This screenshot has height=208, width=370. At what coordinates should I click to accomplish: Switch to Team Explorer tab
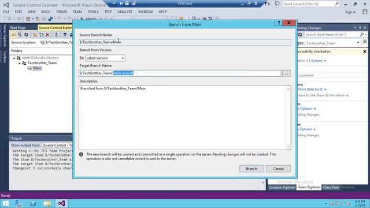(309, 187)
